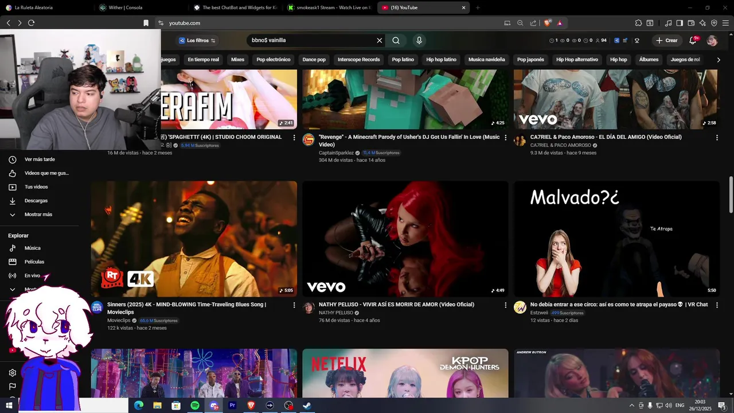734x413 pixels.
Task: Open Spotify from the taskbar
Action: (x=195, y=406)
